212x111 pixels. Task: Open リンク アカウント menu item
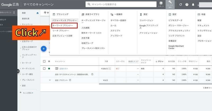pyautogui.click(x=176, y=36)
